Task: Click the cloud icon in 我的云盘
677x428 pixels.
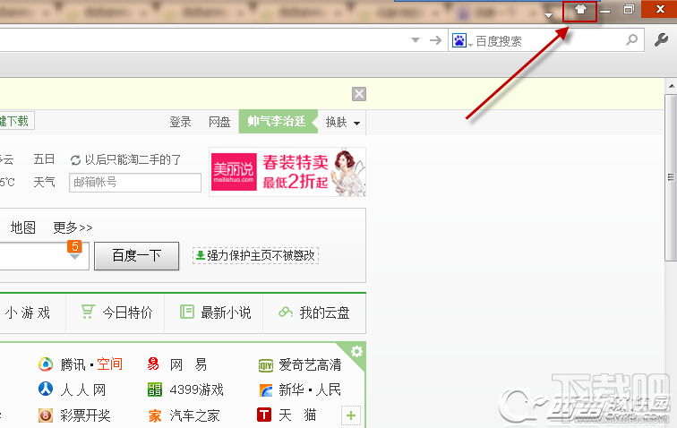Action: 286,312
